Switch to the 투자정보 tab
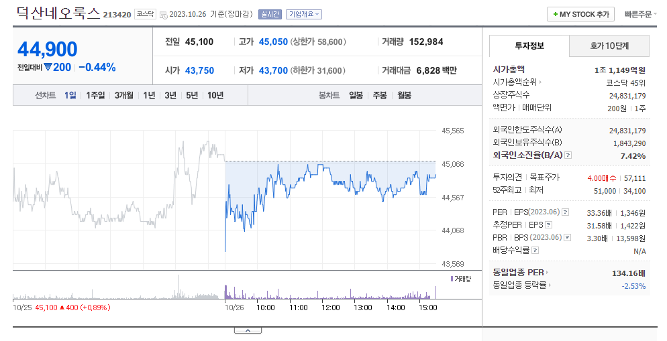Image resolution: width=667 pixels, height=341 pixels. (529, 46)
